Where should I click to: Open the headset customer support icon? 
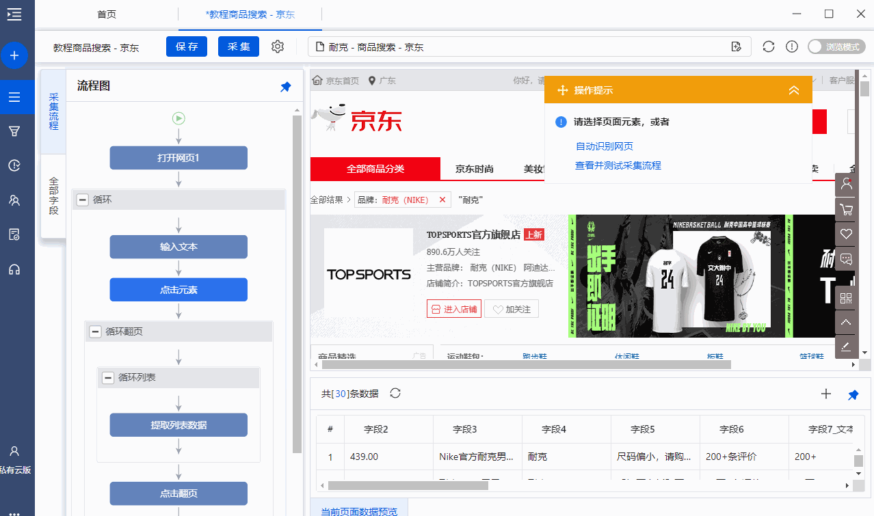coord(14,269)
